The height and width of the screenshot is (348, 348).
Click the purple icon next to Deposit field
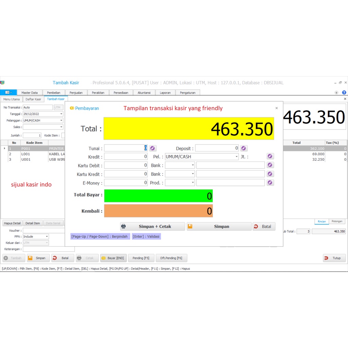pos(244,148)
